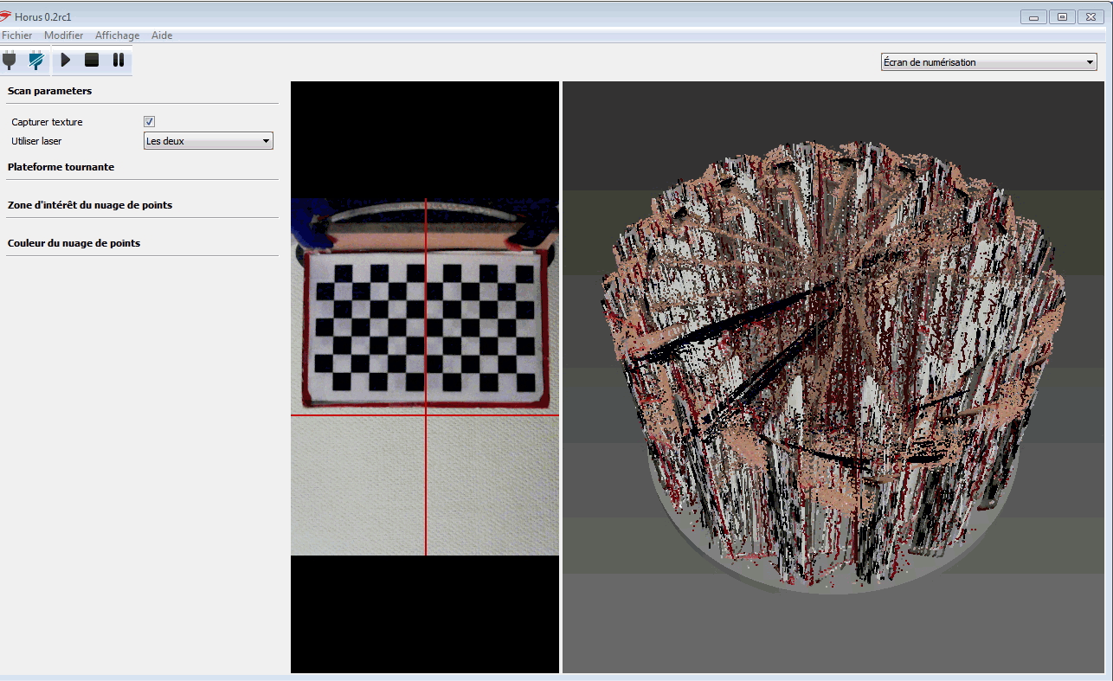The height and width of the screenshot is (681, 1113).
Task: Open the Modifier menu
Action: pos(63,35)
